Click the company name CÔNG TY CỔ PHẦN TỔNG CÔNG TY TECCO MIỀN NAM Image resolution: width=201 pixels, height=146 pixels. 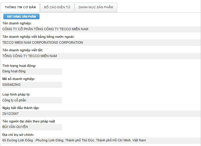(x=45, y=29)
